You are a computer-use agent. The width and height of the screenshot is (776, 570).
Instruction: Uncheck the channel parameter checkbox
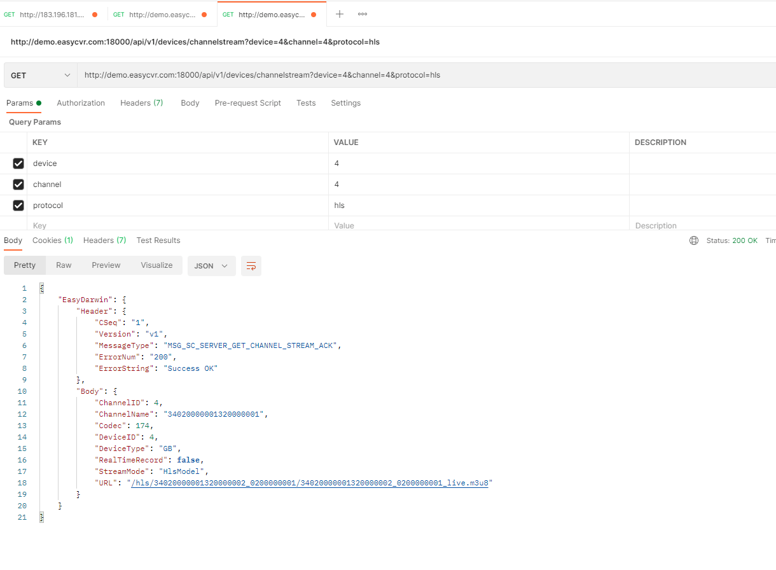(x=18, y=184)
